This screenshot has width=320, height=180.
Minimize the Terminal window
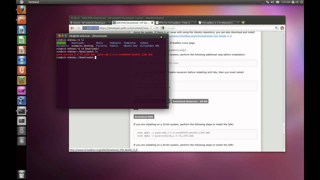(62, 36)
